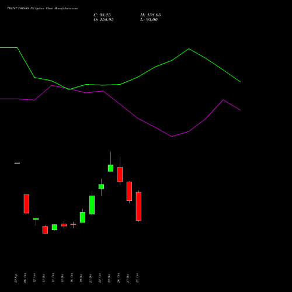Click the low price value L: 95.00
Image resolution: width=292 pixels, height=292 pixels.
(149, 20)
